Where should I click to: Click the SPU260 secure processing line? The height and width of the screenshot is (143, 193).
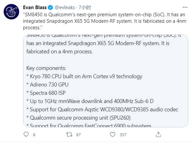point(78,118)
